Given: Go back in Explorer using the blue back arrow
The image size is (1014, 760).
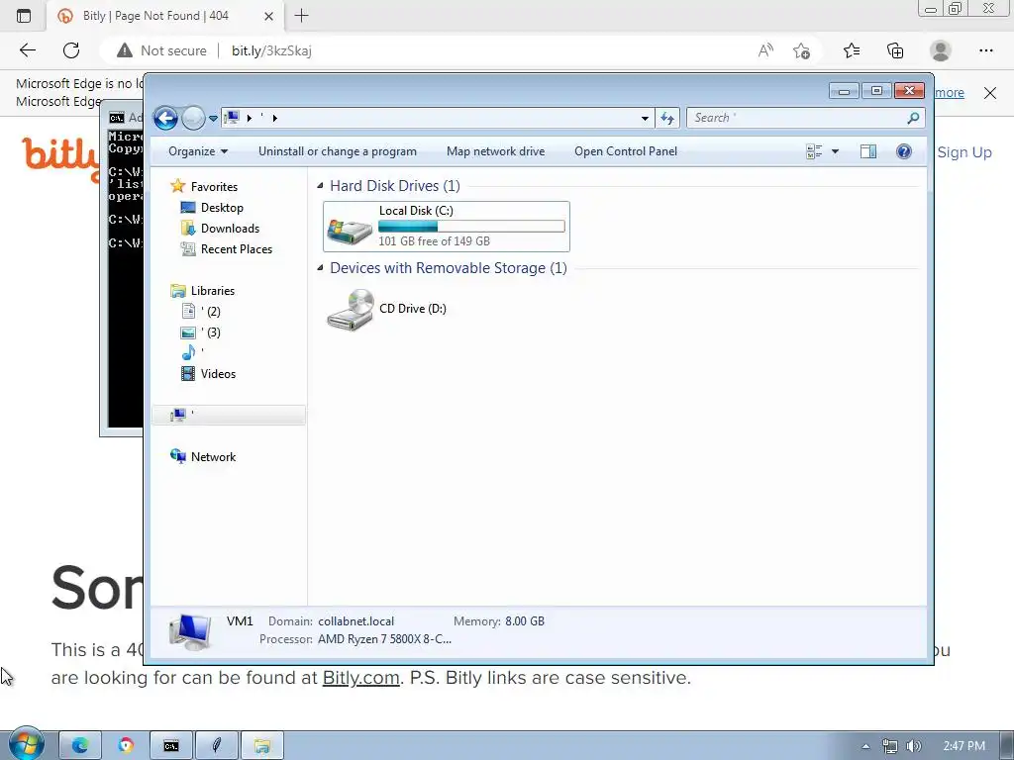Looking at the screenshot, I should click(x=165, y=118).
